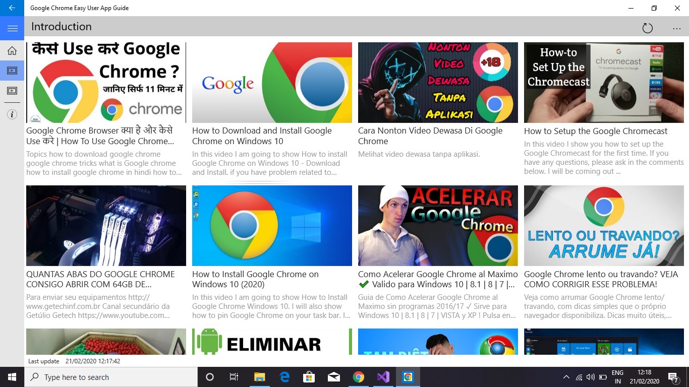Open the colored balls video thumbnail

(106, 342)
